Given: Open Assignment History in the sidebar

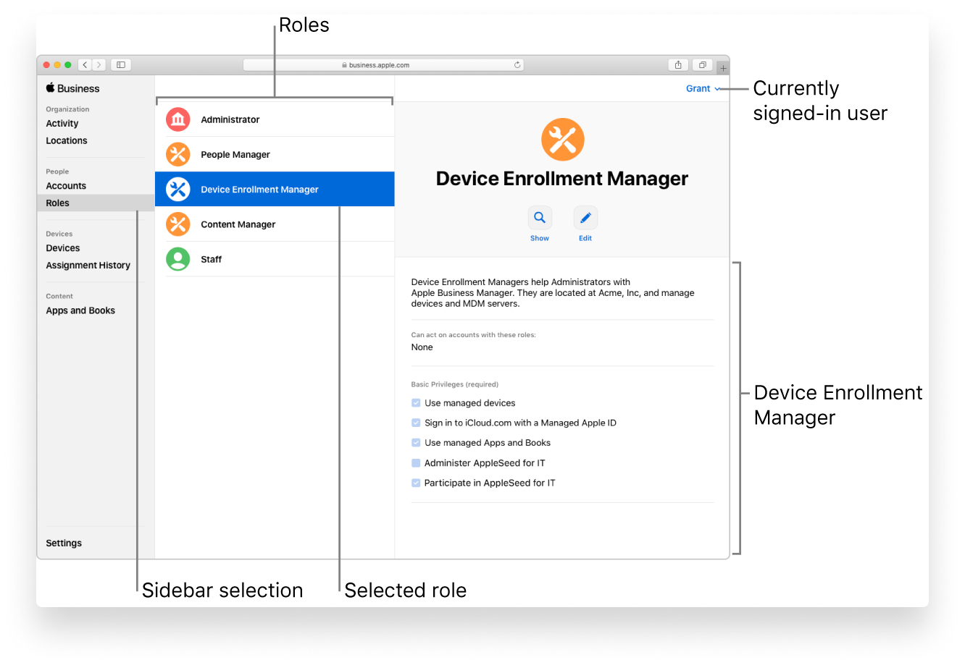Looking at the screenshot, I should pos(88,266).
